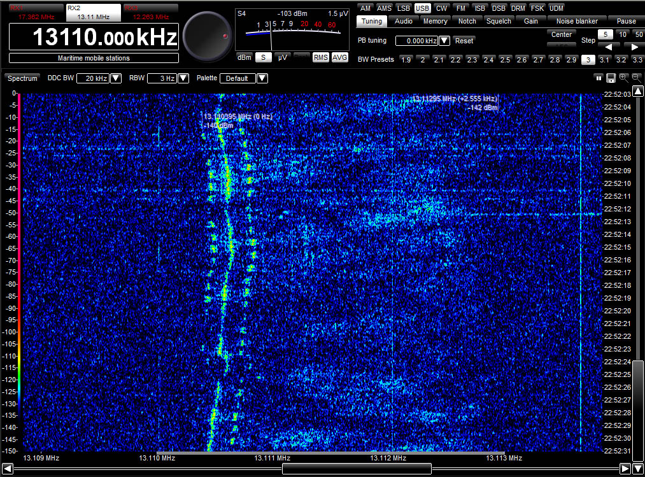This screenshot has width=645, height=477.
Task: Enable ISB mode
Action: click(x=479, y=8)
